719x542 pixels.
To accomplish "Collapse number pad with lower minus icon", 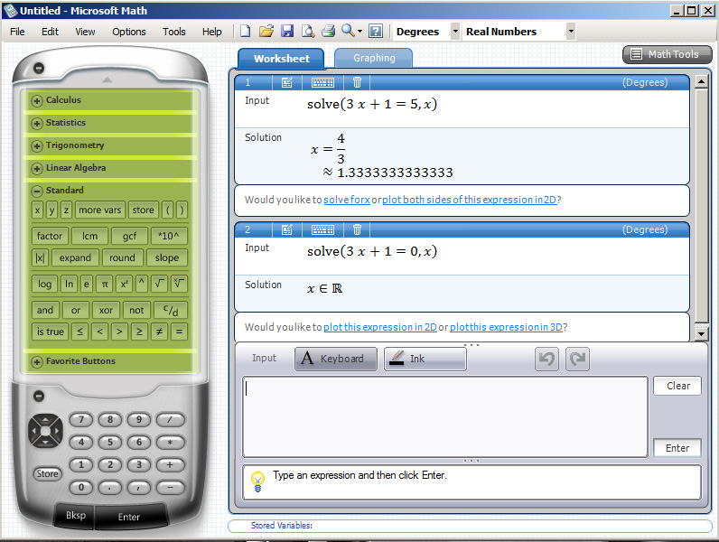I will pyautogui.click(x=39, y=396).
